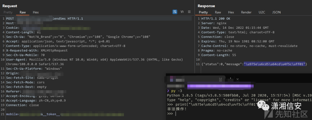The width and height of the screenshot is (312, 120).
Task: Select the Raw tab in Request panel
Action: [x=23, y=12]
